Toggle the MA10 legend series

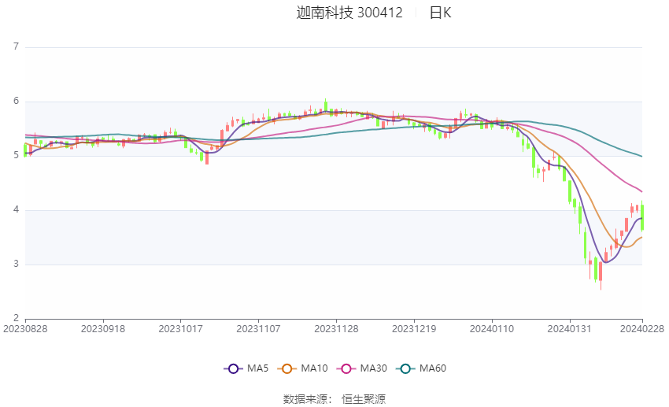302,368
